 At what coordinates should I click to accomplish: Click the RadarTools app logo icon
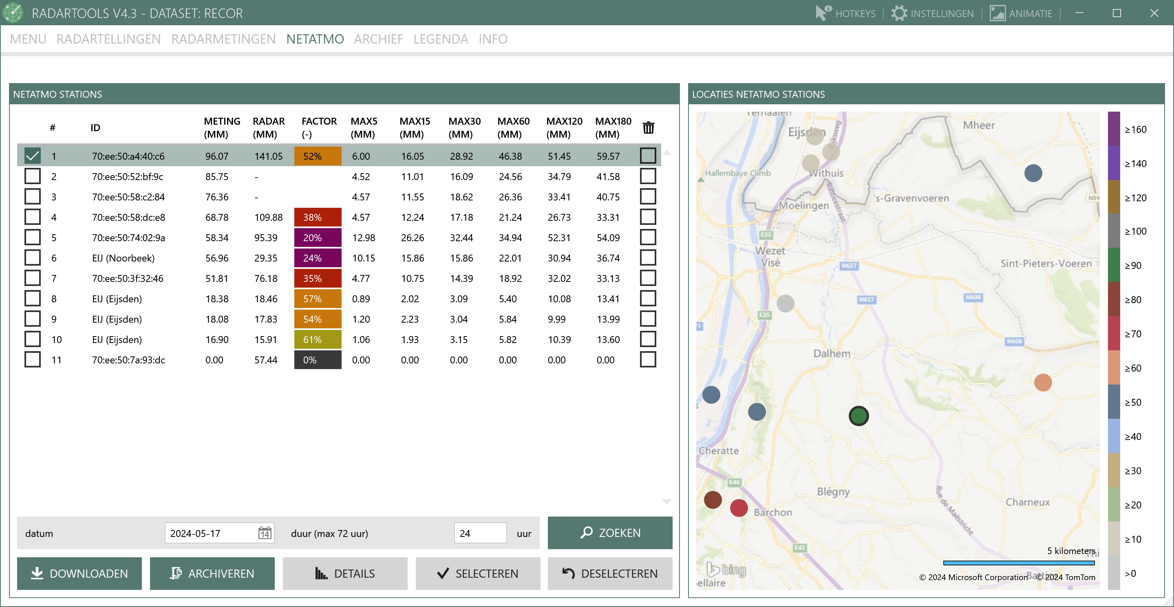point(13,13)
